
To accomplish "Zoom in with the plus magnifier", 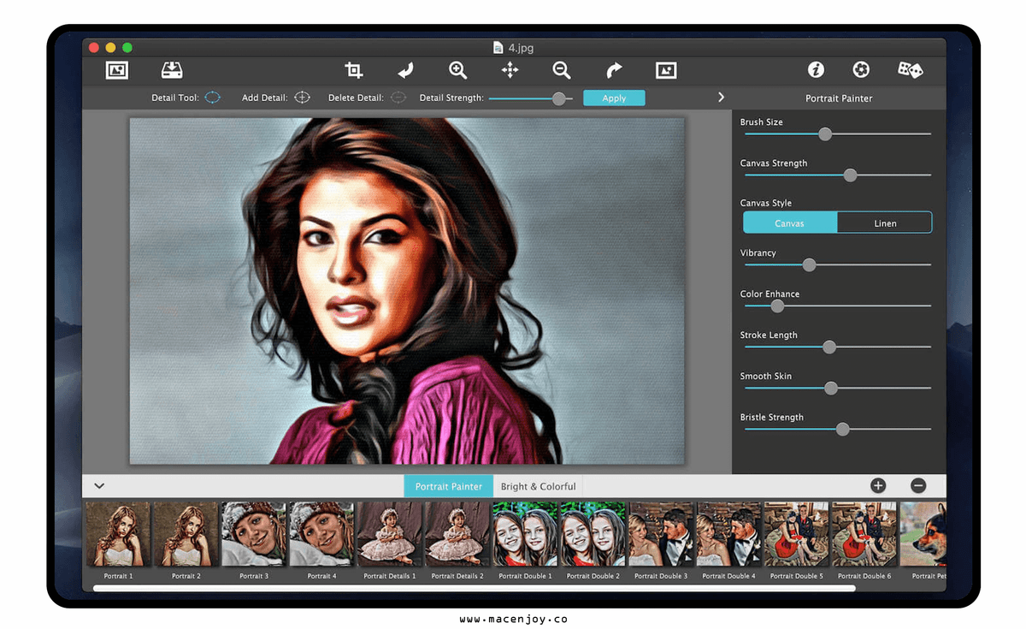I will pyautogui.click(x=458, y=70).
